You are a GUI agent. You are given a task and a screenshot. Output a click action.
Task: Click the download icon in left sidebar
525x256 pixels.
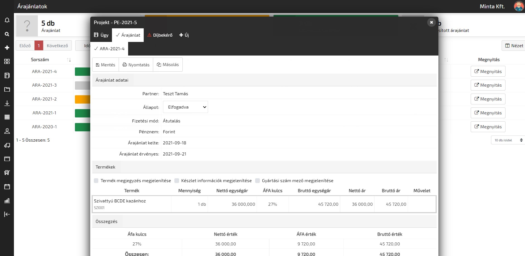click(7, 103)
